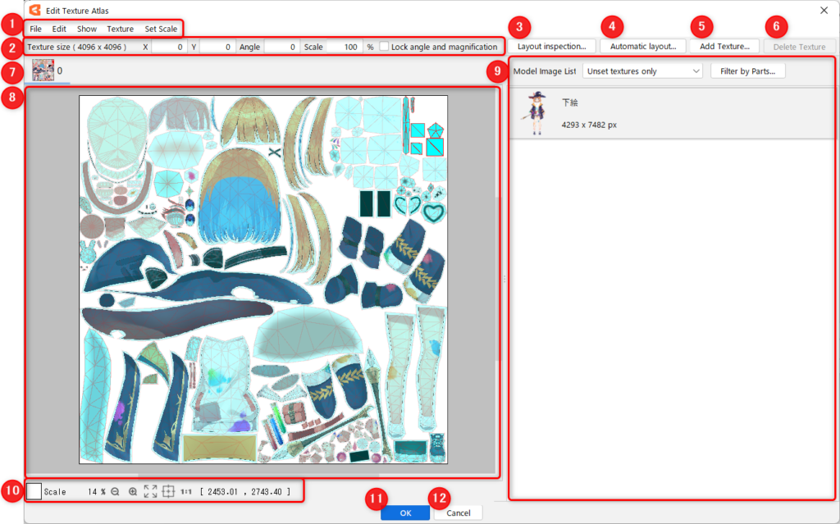This screenshot has height=524, width=840.
Task: Click the white background color swatch
Action: point(34,491)
